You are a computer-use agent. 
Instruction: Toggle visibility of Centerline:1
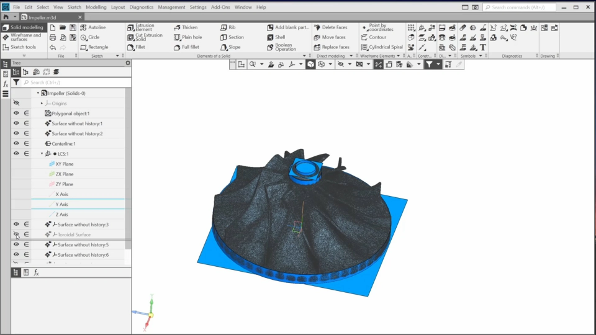[16, 143]
